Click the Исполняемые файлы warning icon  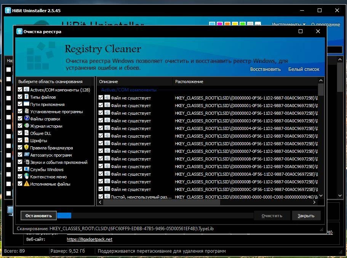(27, 184)
